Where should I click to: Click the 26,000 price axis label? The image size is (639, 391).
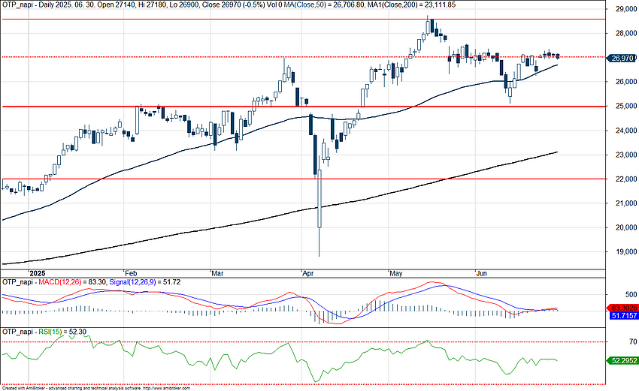pyautogui.click(x=627, y=82)
